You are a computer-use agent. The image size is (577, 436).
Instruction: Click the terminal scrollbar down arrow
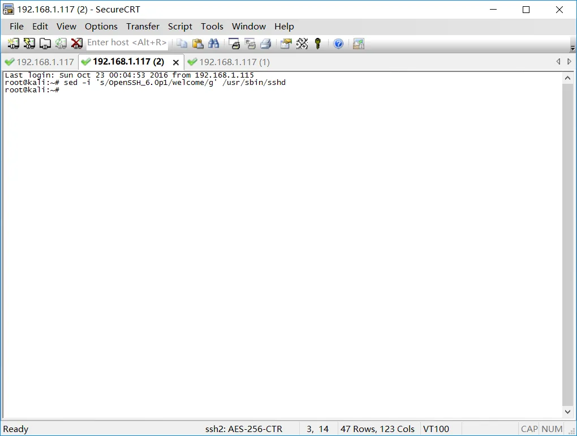tap(567, 412)
